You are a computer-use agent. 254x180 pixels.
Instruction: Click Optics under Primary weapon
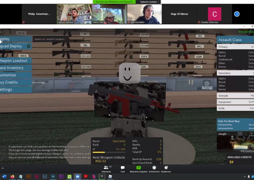pyautogui.click(x=235, y=52)
